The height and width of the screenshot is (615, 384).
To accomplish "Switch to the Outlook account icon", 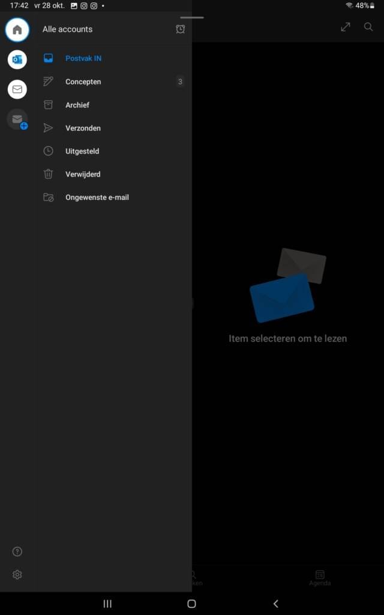I will 17,59.
